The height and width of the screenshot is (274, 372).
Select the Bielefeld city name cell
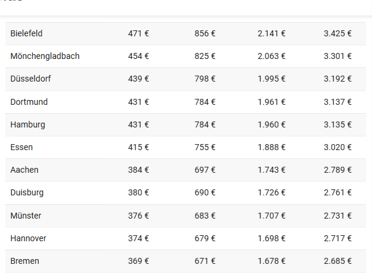click(26, 33)
